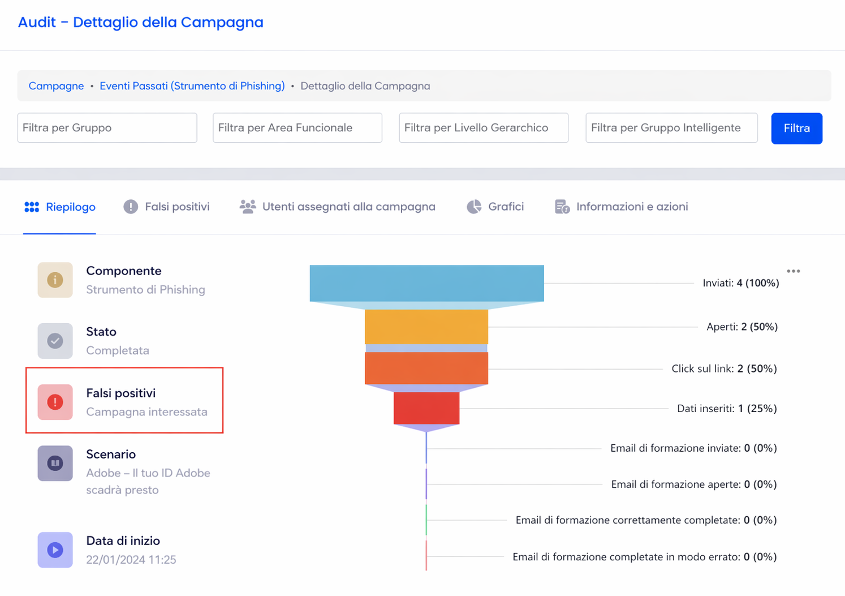The image size is (845, 596).
Task: Click the Data di inizio play icon
Action: tap(55, 550)
